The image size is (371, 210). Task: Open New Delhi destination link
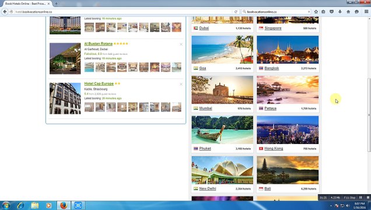point(208,189)
